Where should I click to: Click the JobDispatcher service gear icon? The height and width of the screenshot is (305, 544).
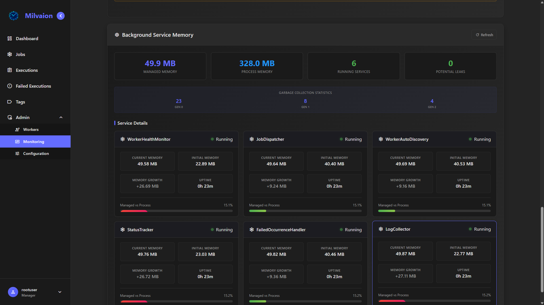tap(252, 139)
